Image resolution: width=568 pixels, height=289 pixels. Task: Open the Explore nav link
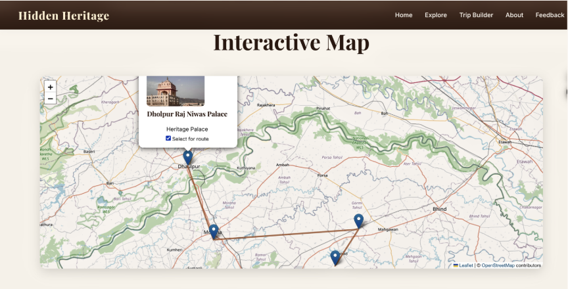click(x=436, y=15)
